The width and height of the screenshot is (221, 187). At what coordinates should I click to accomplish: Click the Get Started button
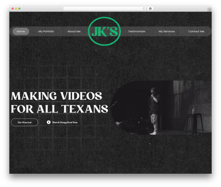(25, 122)
